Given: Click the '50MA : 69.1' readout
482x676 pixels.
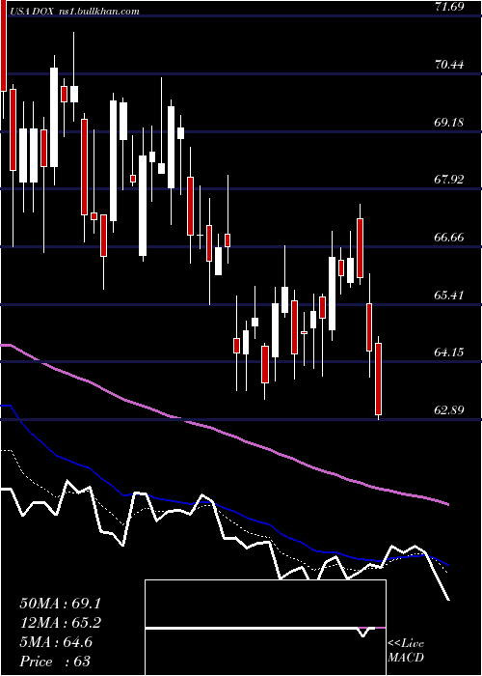Looking at the screenshot, I should pos(60,604).
